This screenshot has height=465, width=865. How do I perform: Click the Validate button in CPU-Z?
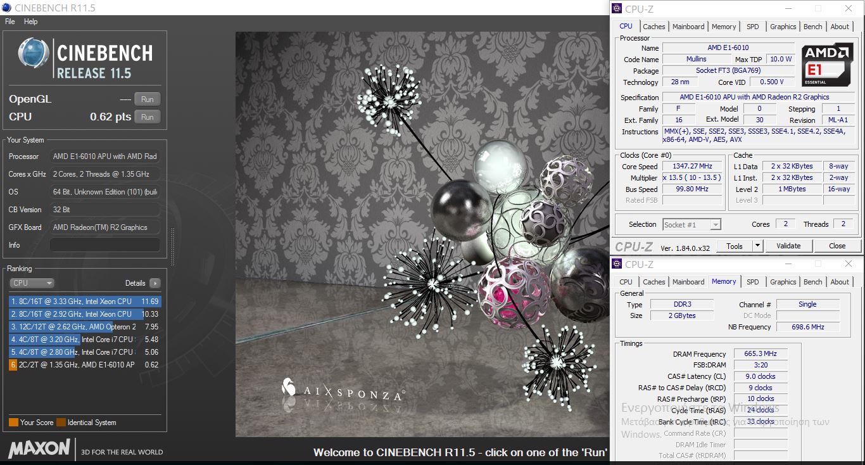coord(788,246)
